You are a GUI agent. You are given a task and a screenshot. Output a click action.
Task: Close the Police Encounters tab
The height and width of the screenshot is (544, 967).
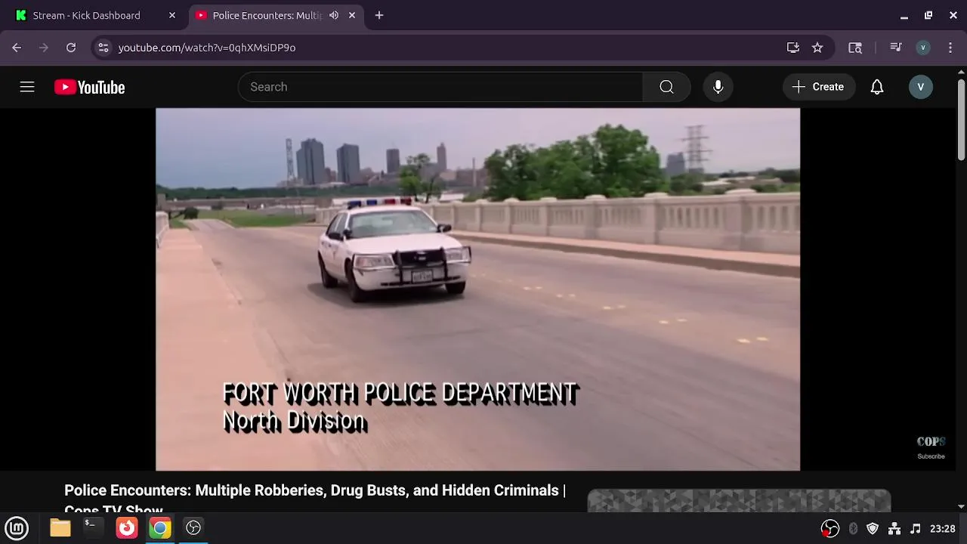point(352,15)
